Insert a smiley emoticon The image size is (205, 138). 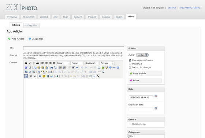pos(44,76)
